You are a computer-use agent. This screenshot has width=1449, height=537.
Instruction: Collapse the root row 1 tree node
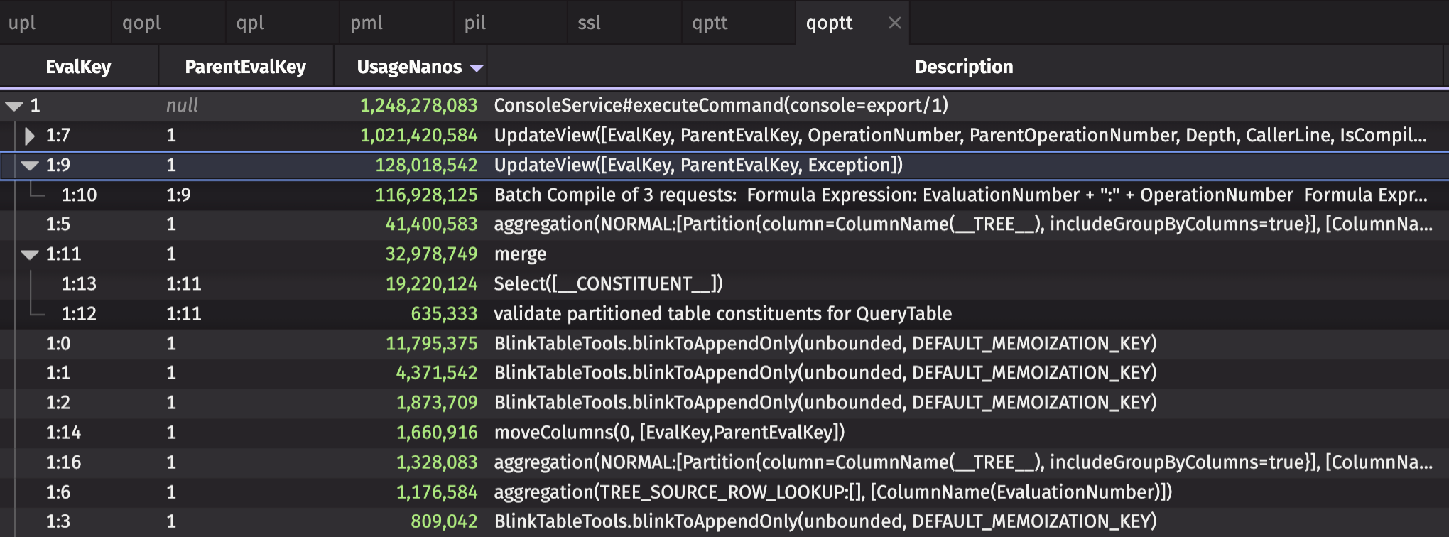14,106
